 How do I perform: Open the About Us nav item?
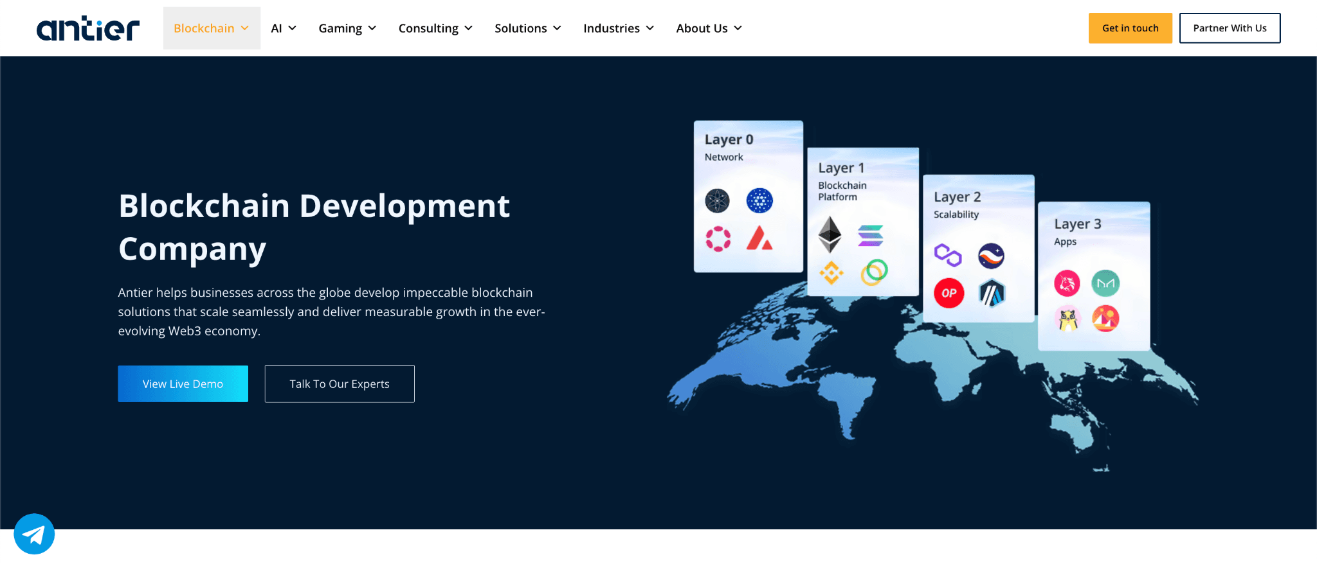click(x=709, y=28)
